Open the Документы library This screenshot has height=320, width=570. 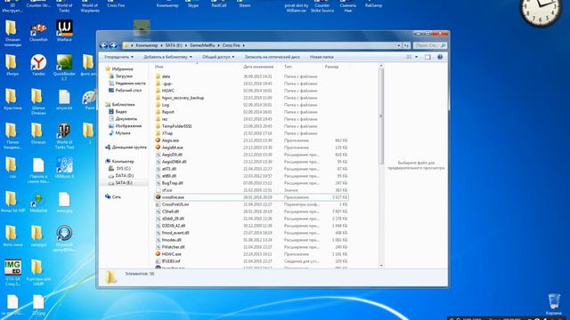click(126, 118)
